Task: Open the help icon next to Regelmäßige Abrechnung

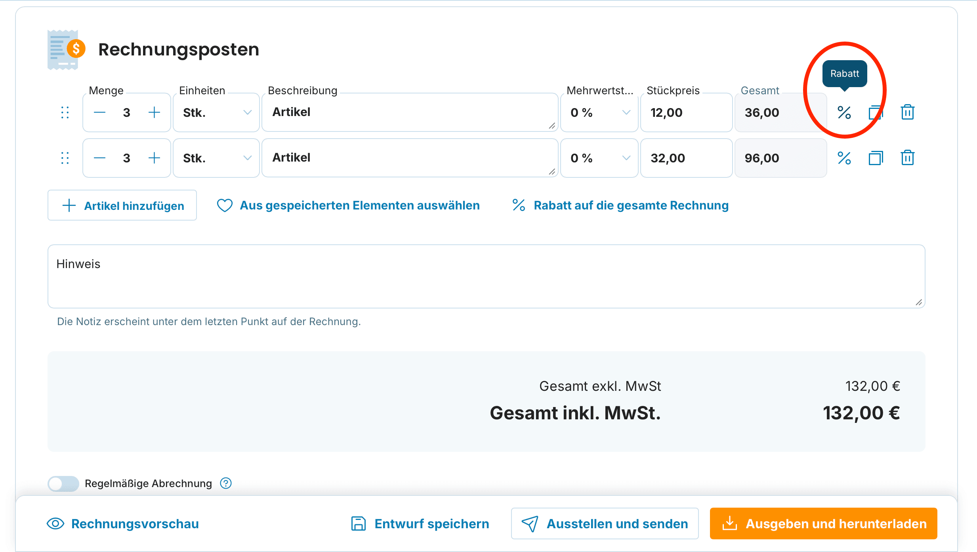Action: [226, 483]
